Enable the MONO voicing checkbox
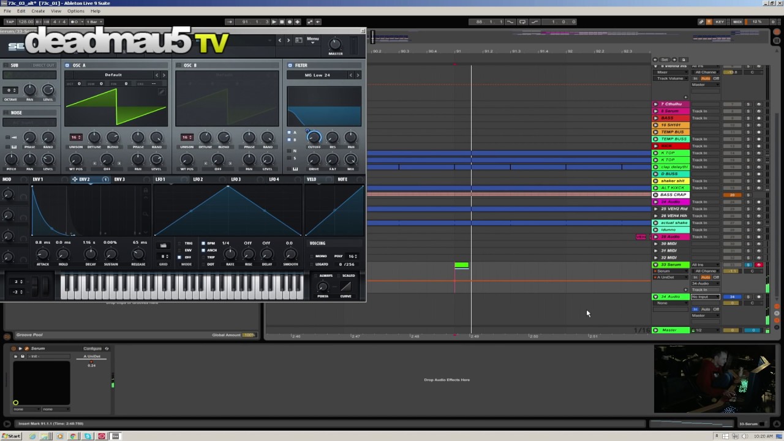The width and height of the screenshot is (784, 441). coord(312,256)
